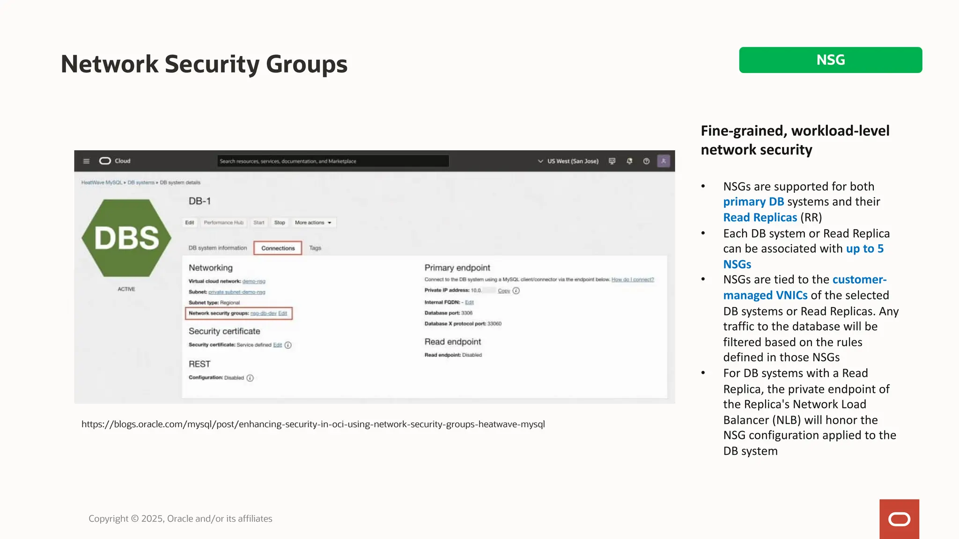Open the hamburger navigation menu
Screen dimensions: 959x539
86,161
